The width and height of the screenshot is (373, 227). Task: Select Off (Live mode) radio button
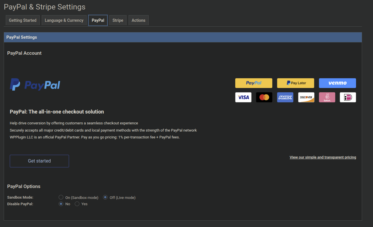[x=105, y=197]
